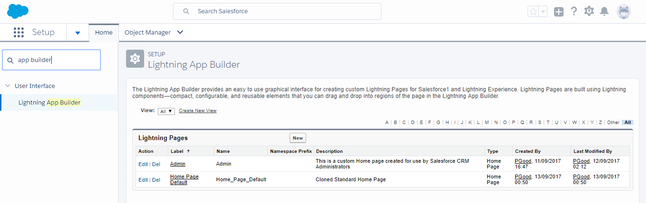Open the Setup gear icon in header
The image size is (646, 203).
click(x=589, y=11)
